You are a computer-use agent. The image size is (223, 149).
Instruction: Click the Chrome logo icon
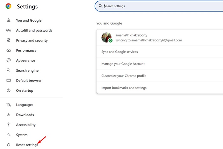(8, 6)
